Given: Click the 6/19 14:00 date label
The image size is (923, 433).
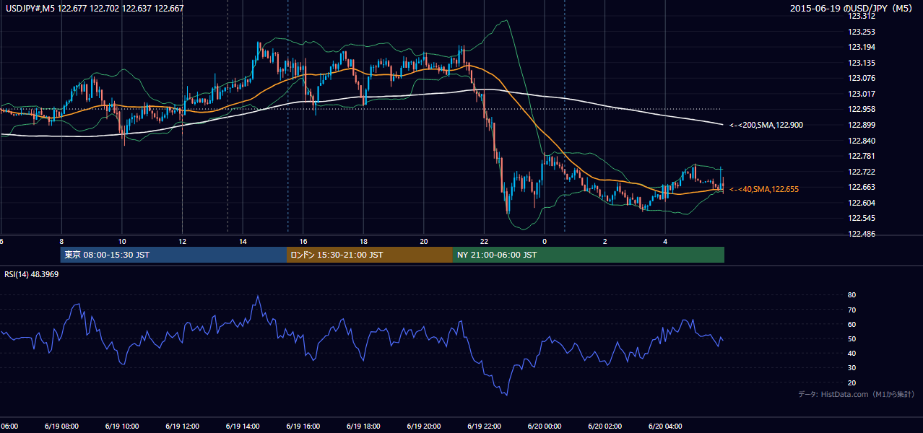Looking at the screenshot, I should tap(242, 426).
